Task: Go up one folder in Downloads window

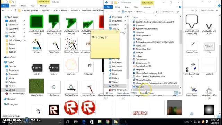Action: [x=119, y=12]
